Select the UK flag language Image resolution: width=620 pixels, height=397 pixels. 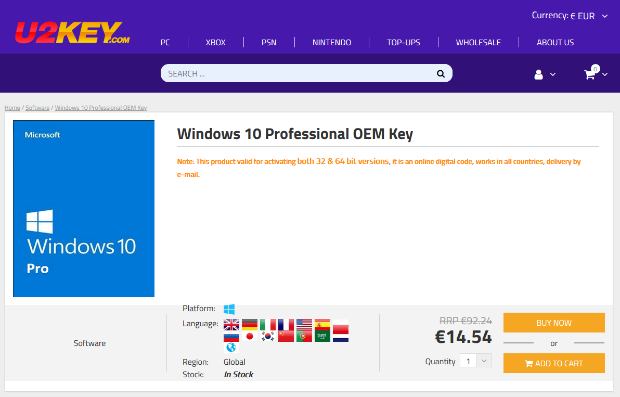(x=231, y=325)
